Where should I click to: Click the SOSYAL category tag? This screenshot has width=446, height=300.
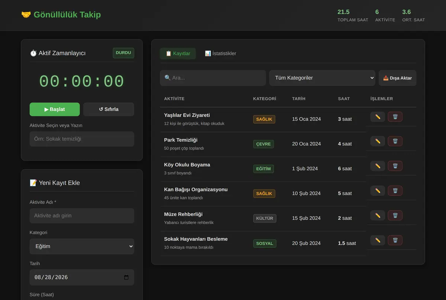pyautogui.click(x=265, y=243)
